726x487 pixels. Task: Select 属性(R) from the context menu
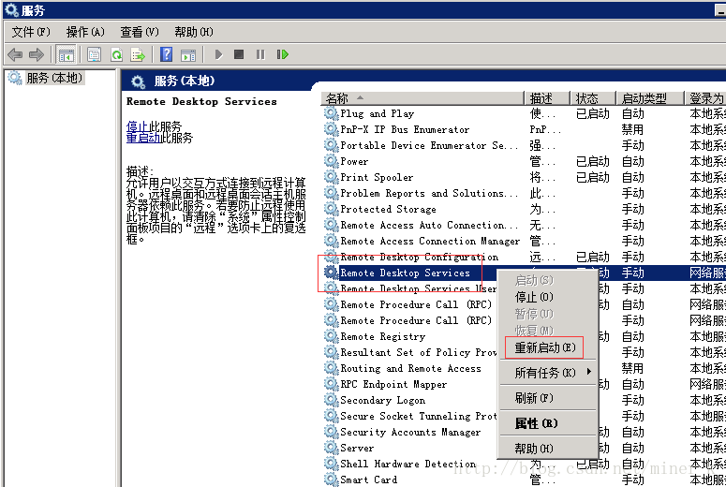[536, 423]
